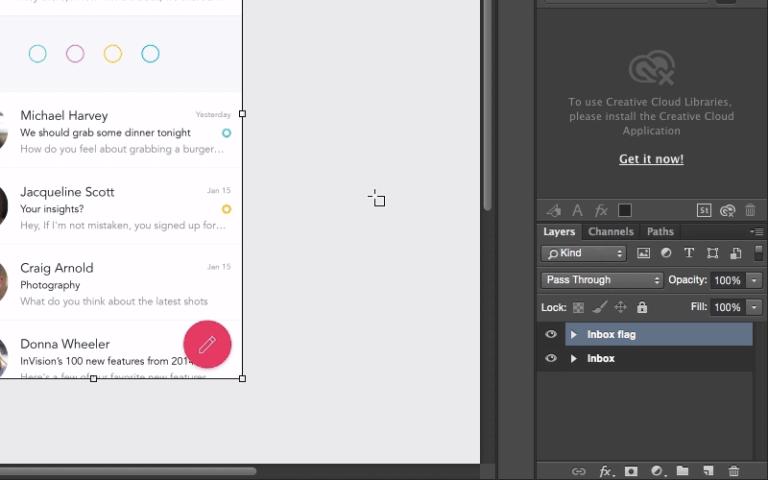Click the foreground color swatch in Libraries
The height and width of the screenshot is (480, 768).
click(625, 210)
